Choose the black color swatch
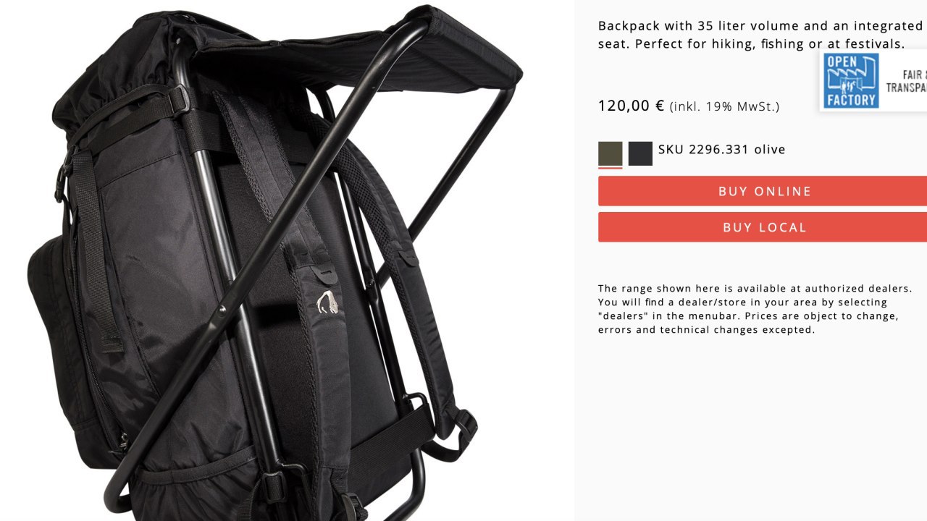This screenshot has height=521, width=927. 640,153
